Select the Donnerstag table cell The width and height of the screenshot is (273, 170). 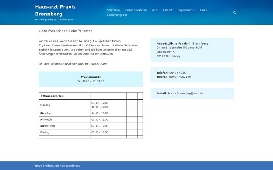(64, 126)
